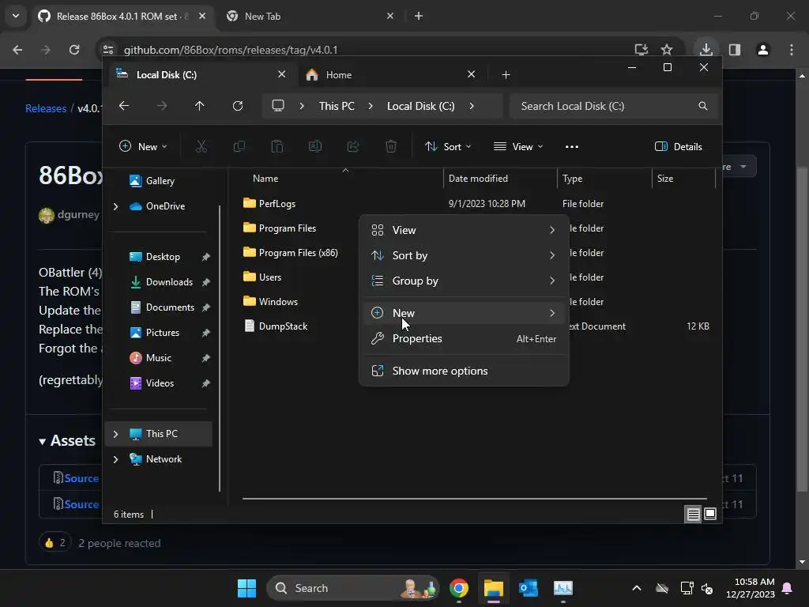
Task: Click the taskbar Search box
Action: 353,588
